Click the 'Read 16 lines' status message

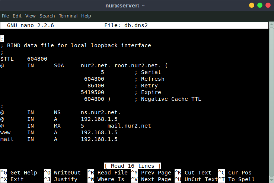click(x=133, y=166)
